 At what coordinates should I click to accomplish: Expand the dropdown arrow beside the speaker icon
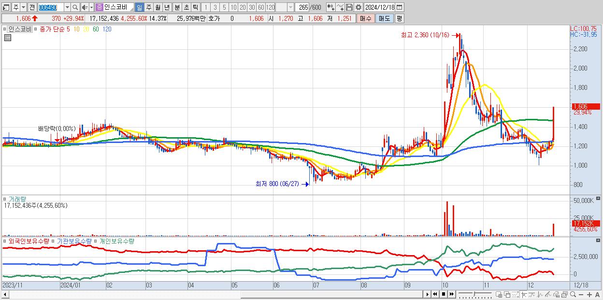92,7
